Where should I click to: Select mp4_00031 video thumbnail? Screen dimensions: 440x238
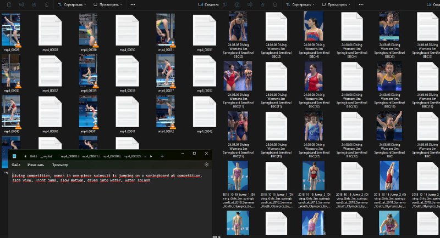166,30
